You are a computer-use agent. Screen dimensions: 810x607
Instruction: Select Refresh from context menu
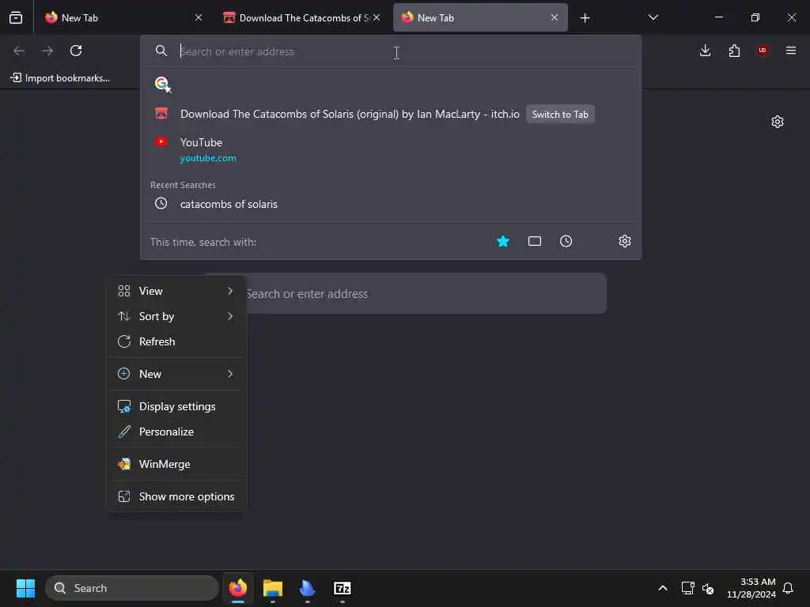pos(176,341)
